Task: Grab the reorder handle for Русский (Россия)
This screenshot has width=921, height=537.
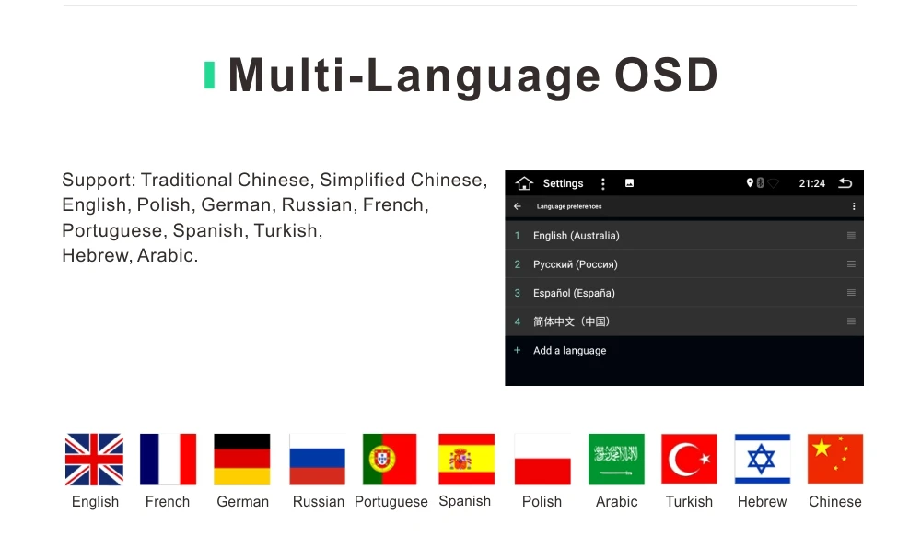Action: click(x=851, y=263)
